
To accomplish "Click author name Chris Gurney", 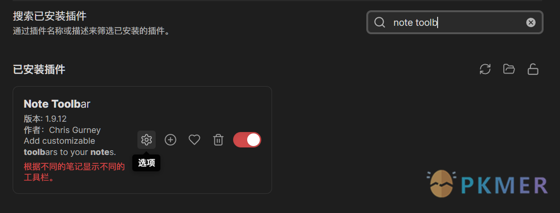I will tap(75, 130).
